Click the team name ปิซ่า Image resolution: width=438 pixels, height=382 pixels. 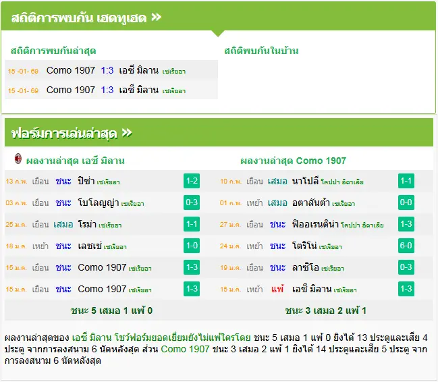(86, 181)
